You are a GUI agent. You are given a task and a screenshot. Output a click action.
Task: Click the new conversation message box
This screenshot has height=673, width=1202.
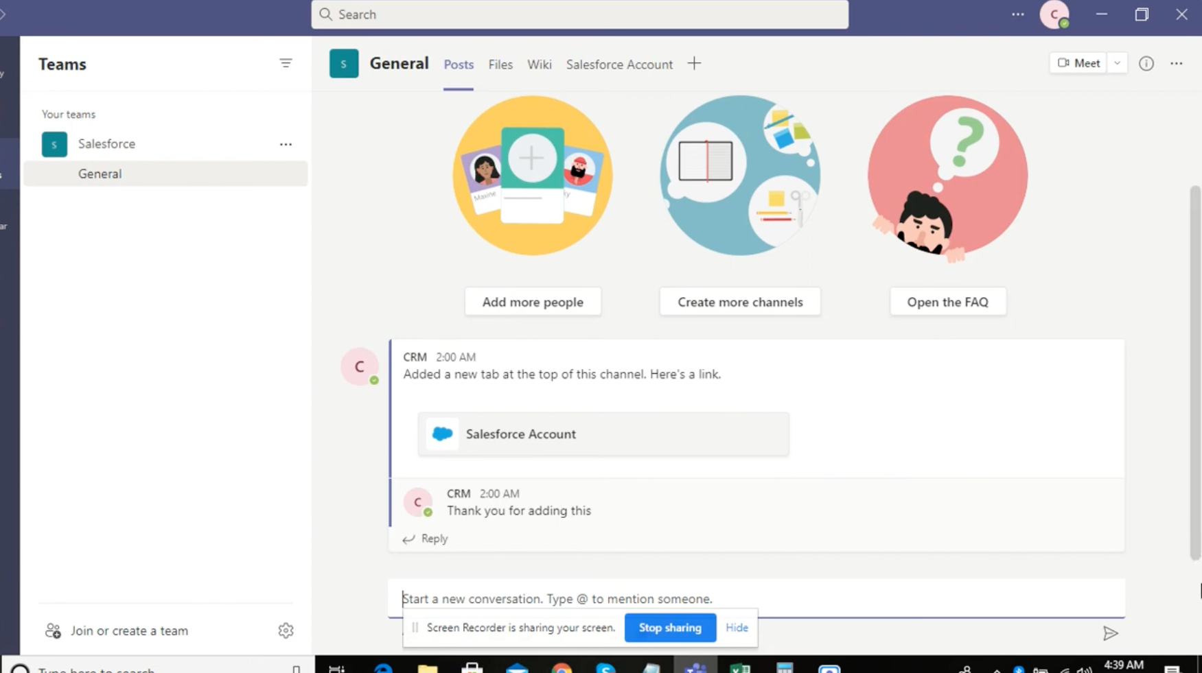pyautogui.click(x=756, y=599)
